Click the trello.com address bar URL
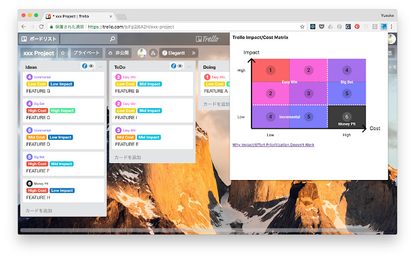 tap(131, 27)
